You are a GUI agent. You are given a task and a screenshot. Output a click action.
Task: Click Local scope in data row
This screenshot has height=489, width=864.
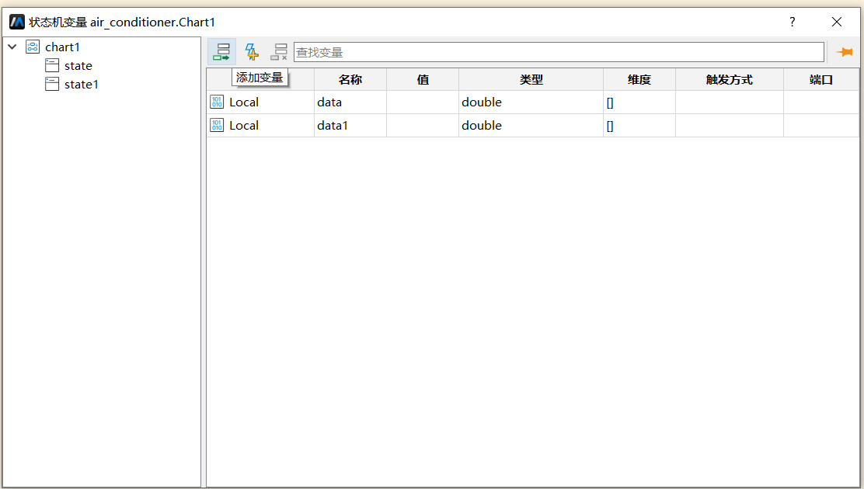point(244,102)
